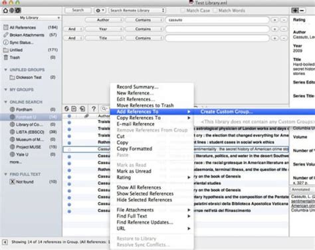The image size is (315, 250).
Task: Toggle unread dot for 'oriental studies' row
Action: tap(69, 184)
